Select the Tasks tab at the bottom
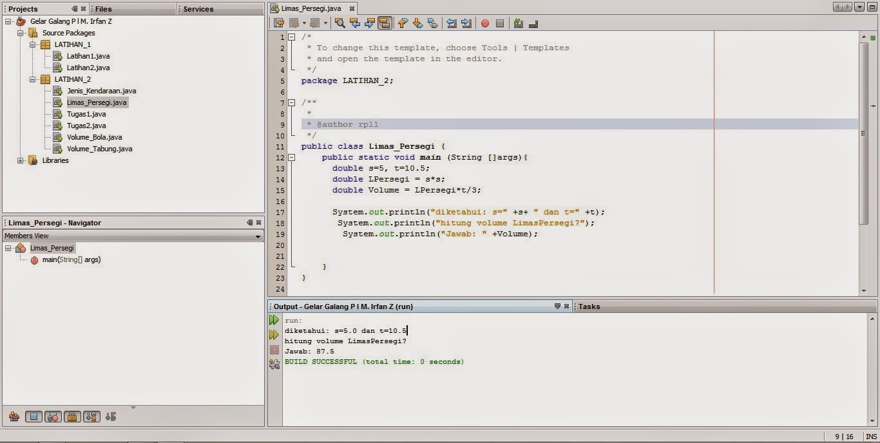 pyautogui.click(x=589, y=306)
